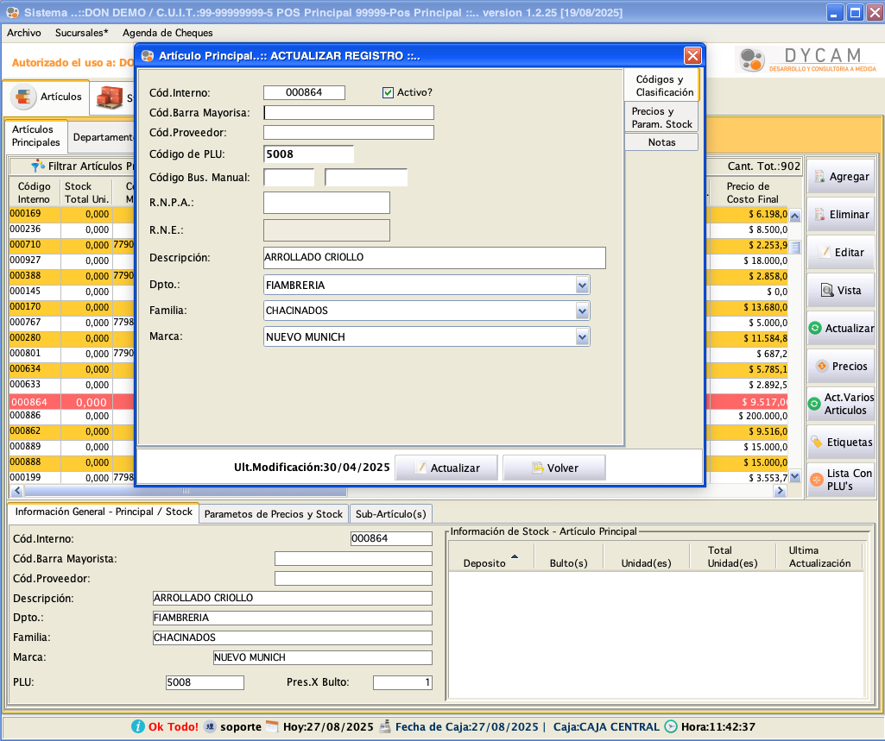Click the Eliminar article button icon
Viewport: 885px width, 741px height.
[x=819, y=214]
